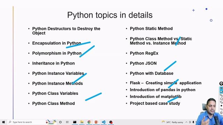Screen dimensions: 223x125
Task: Click 'Introduction of matplotlib' bullet text
Action: point(156,97)
